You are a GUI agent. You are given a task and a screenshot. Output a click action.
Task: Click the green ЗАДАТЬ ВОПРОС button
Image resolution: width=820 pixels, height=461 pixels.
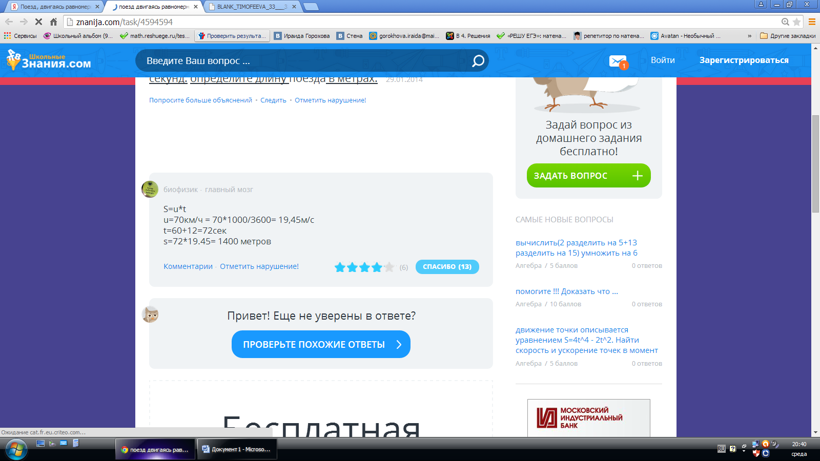[x=588, y=176]
